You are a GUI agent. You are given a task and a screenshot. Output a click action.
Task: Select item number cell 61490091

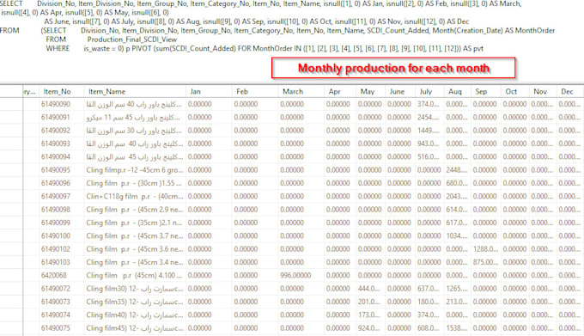coord(56,118)
